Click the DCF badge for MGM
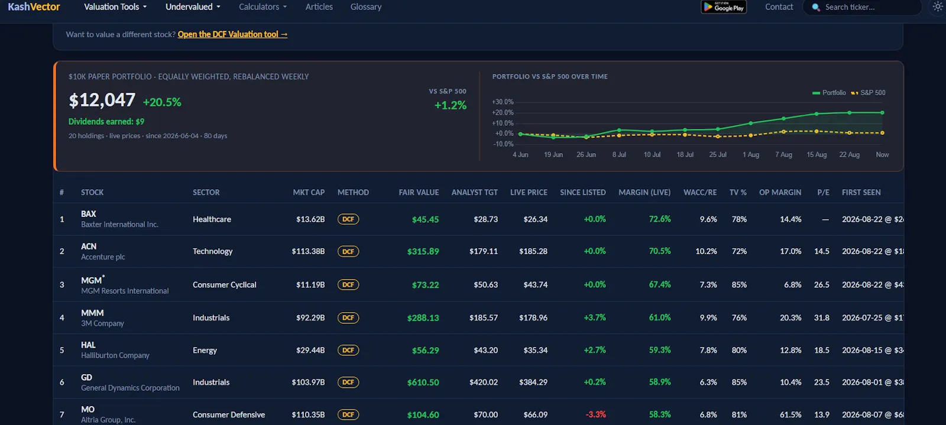Viewport: 946px width, 425px height. click(x=348, y=285)
